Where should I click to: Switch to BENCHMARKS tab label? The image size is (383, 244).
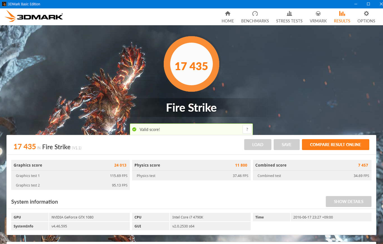255,21
